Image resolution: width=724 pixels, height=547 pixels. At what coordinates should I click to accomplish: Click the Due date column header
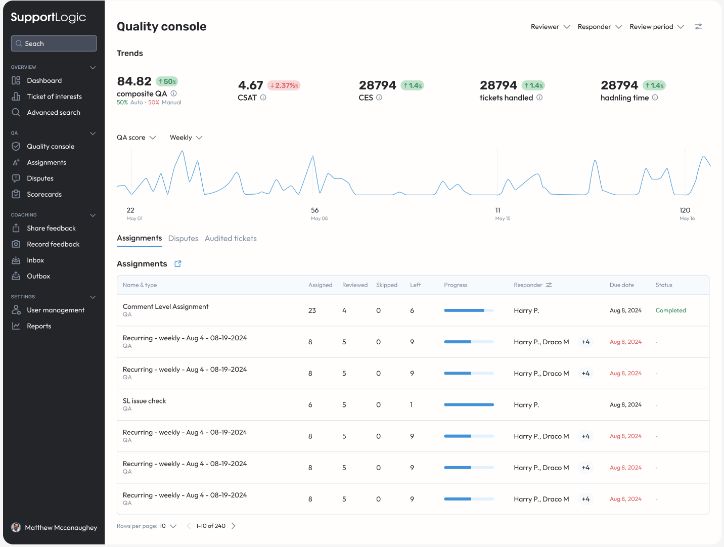coord(621,285)
